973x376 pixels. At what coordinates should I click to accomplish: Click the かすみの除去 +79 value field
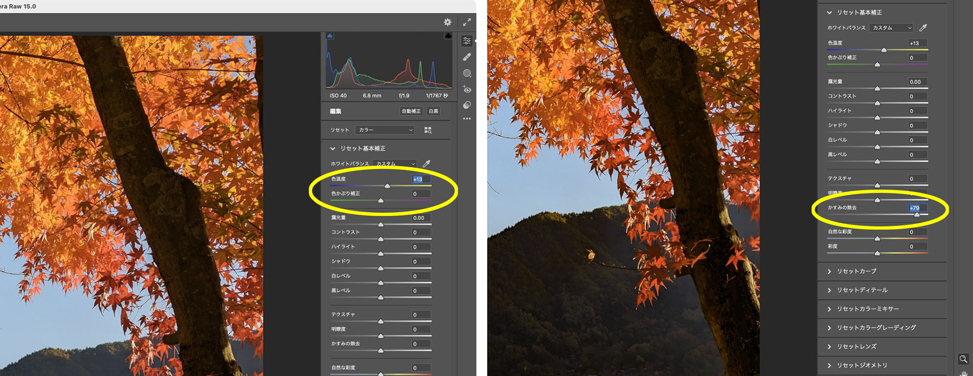[918, 208]
